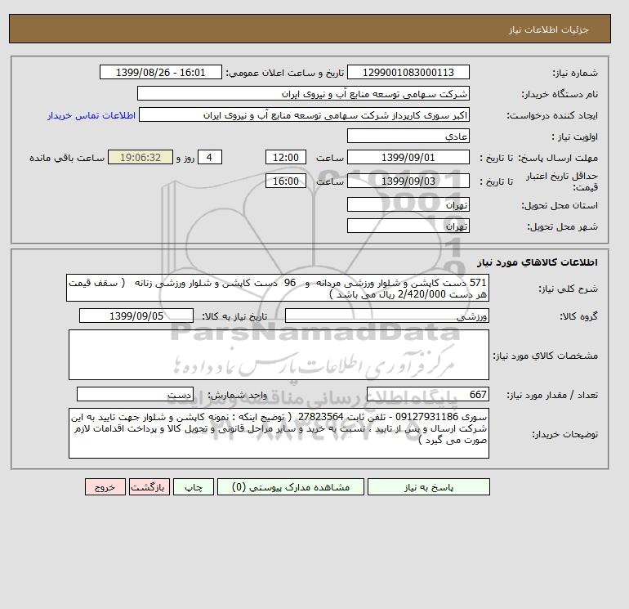Screen dimensions: 629x609
Task: Click the announcement date field 1399/08/26 - 16:01
Action: tap(160, 72)
